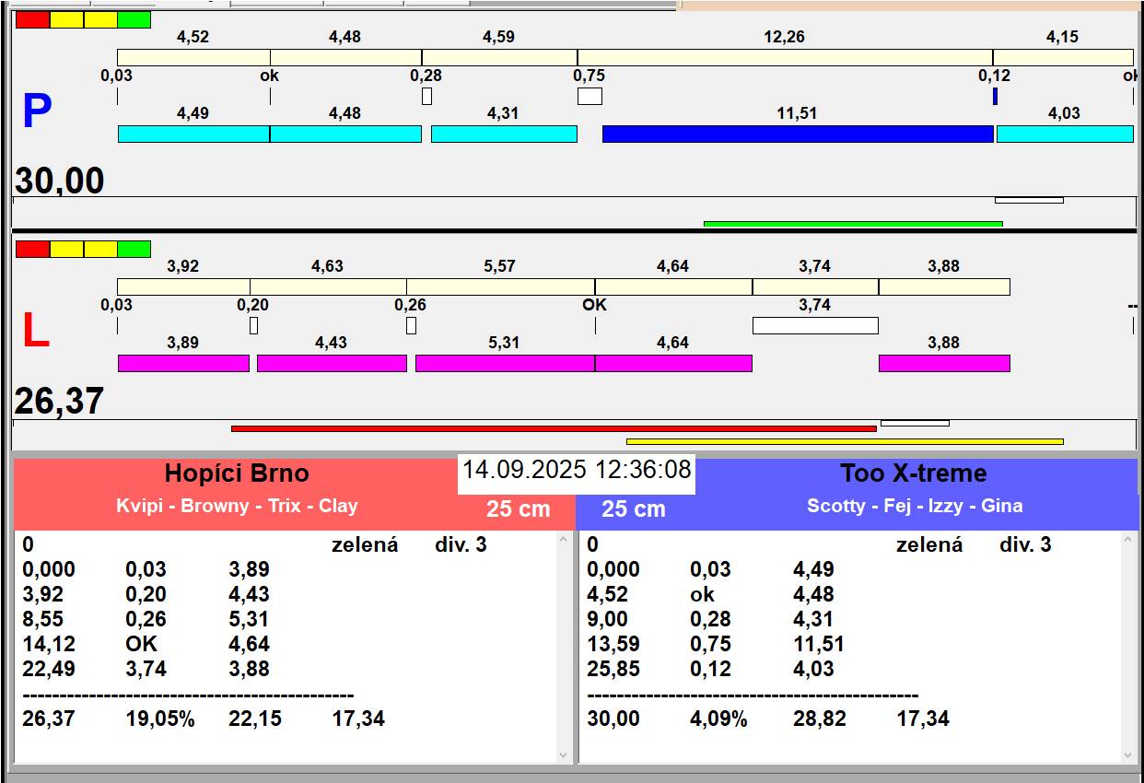1144x783 pixels.
Task: Click the white 0,75 pass box in lane P
Action: point(590,96)
